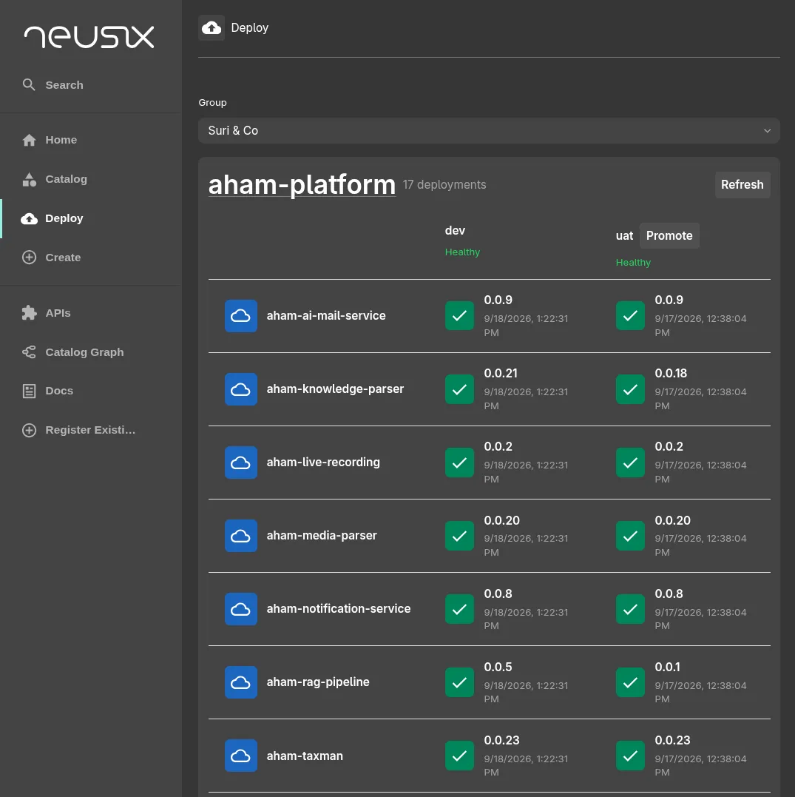
Task: Click the uat environment column label
Action: [624, 236]
